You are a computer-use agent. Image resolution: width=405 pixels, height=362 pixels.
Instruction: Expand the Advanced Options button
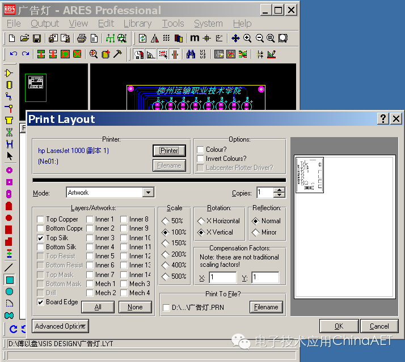[x=61, y=326]
